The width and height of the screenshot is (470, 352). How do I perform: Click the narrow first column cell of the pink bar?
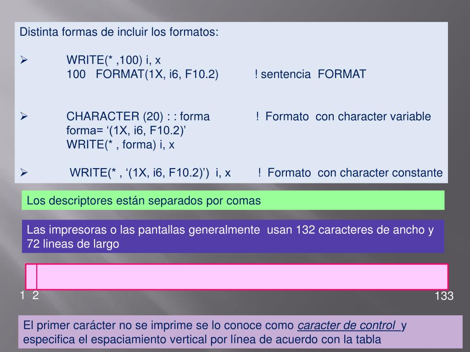(x=31, y=277)
